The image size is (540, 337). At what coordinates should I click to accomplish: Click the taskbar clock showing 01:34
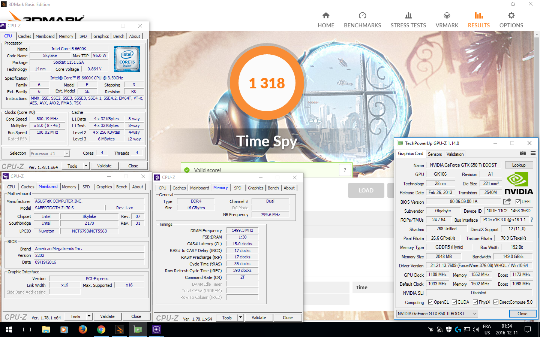[507, 330]
